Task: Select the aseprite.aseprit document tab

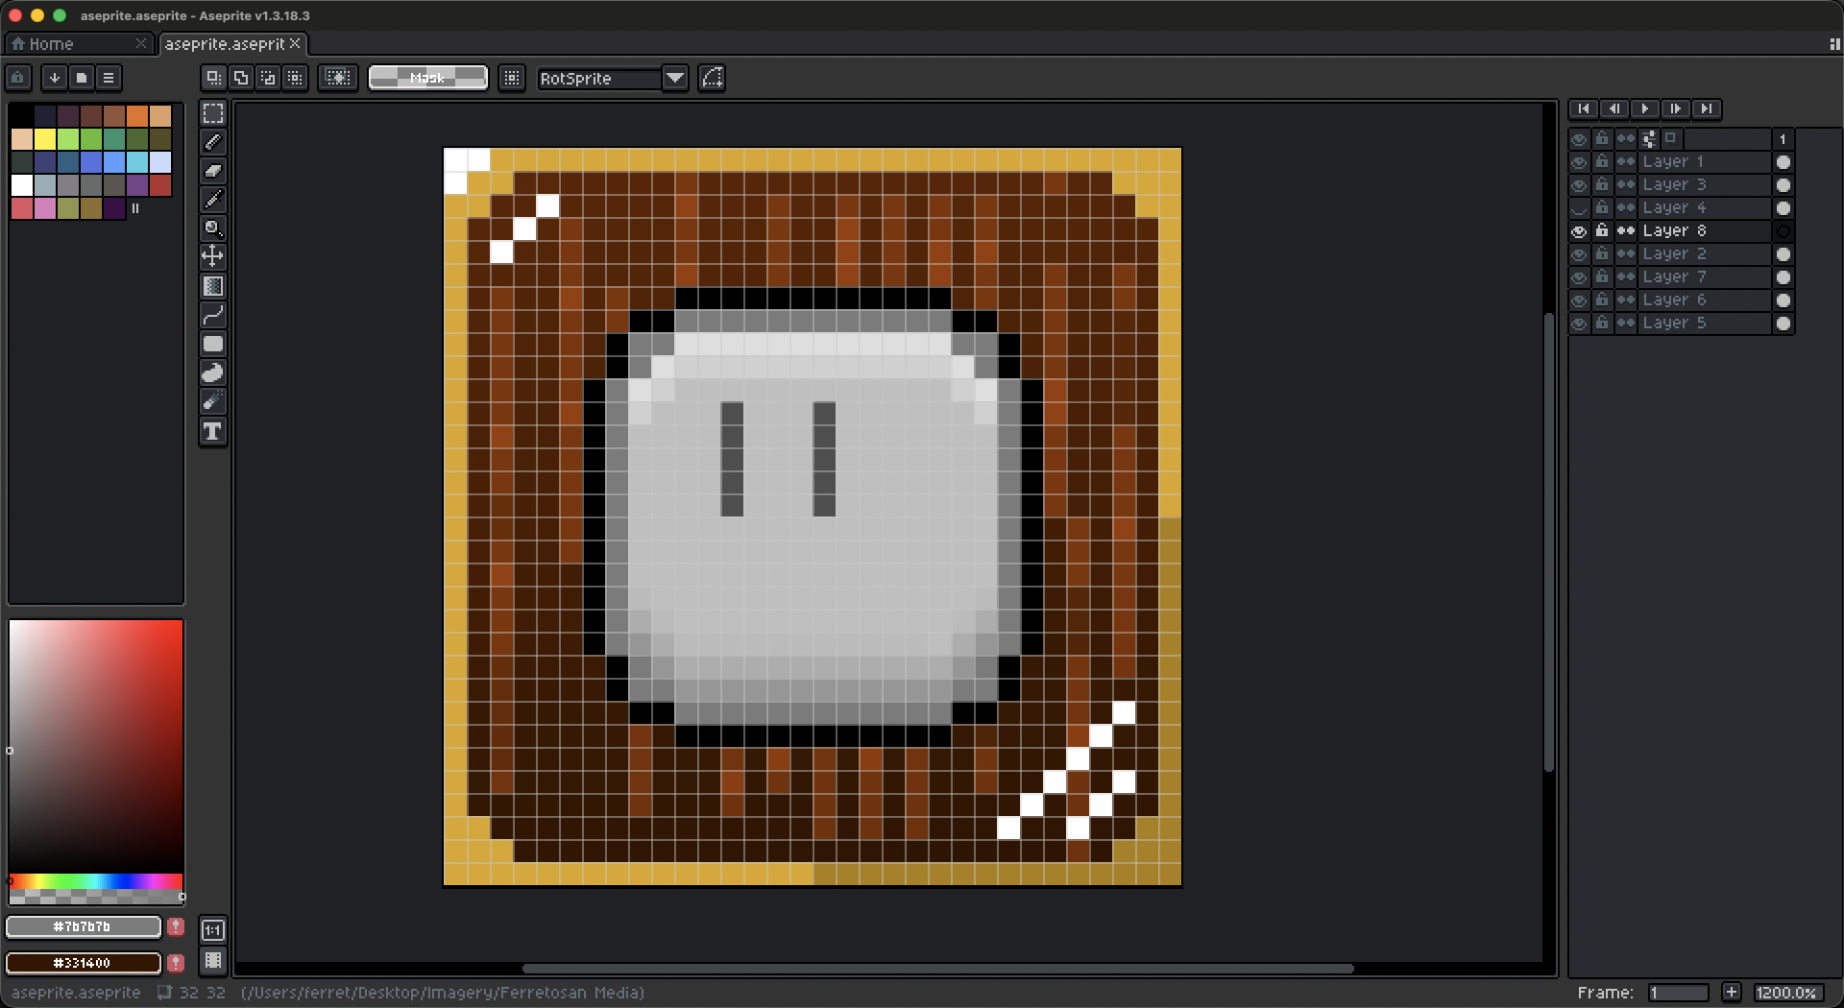Action: pos(232,43)
